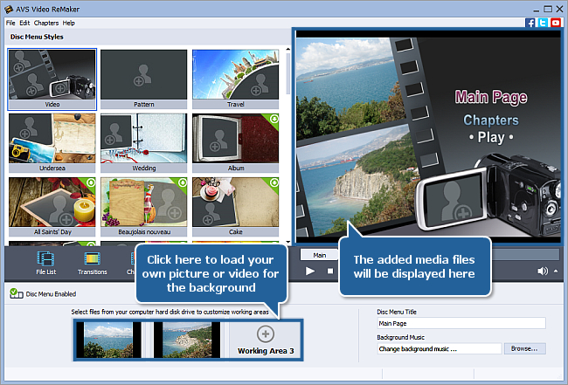Screen dimensions: 568x385
Task: Click the Main Page title in preview
Action: coord(491,97)
